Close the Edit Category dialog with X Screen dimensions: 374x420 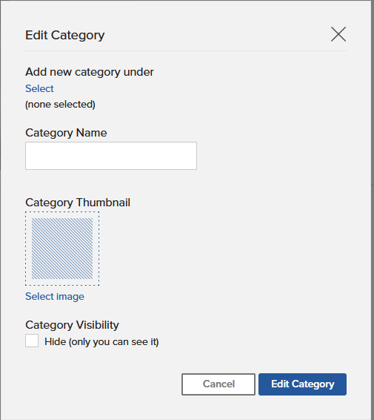tap(338, 34)
